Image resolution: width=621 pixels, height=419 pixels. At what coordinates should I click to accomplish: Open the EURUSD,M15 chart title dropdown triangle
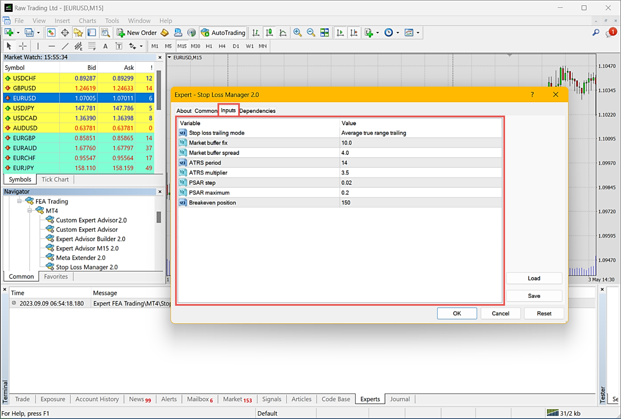tap(170, 57)
